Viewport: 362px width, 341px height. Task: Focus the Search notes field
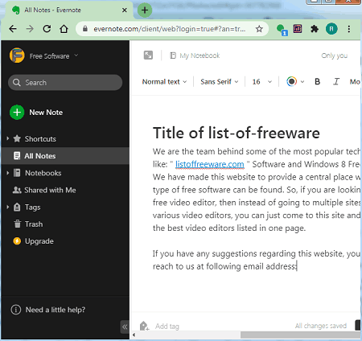pos(65,82)
